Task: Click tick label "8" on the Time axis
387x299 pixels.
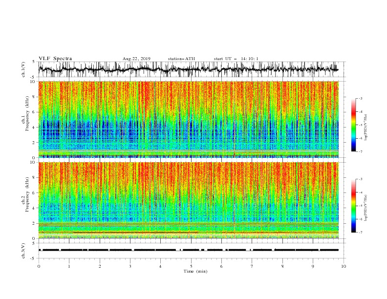Action: (x=282, y=266)
